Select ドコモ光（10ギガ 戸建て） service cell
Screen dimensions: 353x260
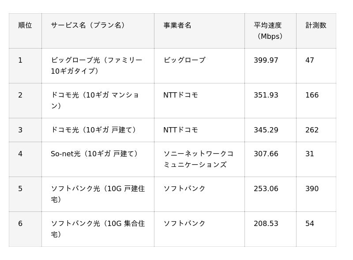pyautogui.click(x=98, y=130)
